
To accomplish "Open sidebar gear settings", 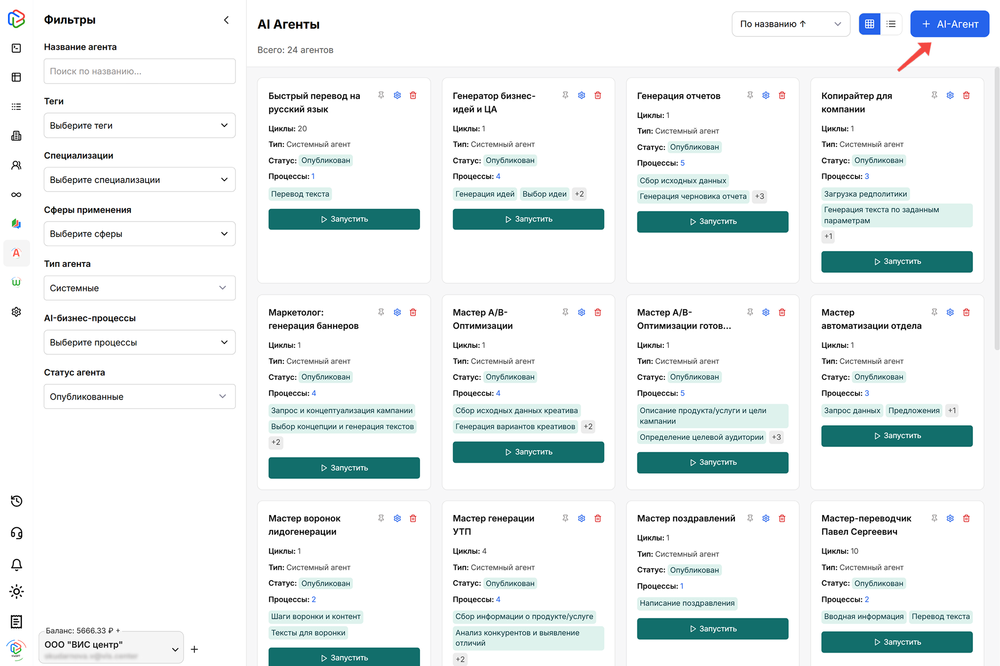I will coord(16,312).
